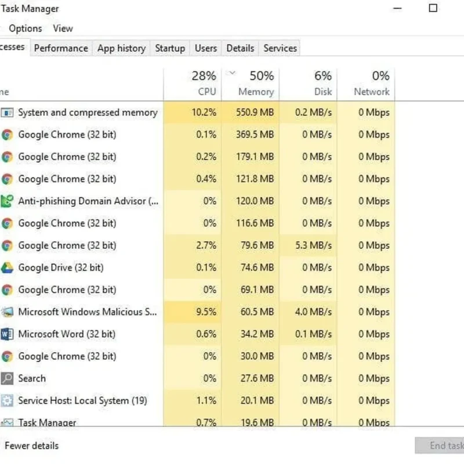The image size is (464, 464).
Task: Select the Chrome row using 79.6 MB
Action: pos(197,245)
